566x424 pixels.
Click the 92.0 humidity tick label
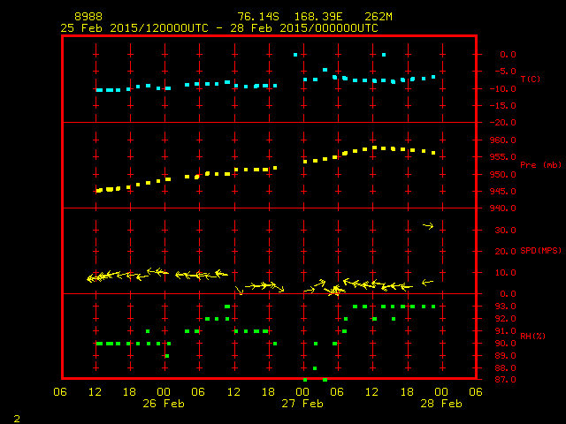click(x=505, y=319)
